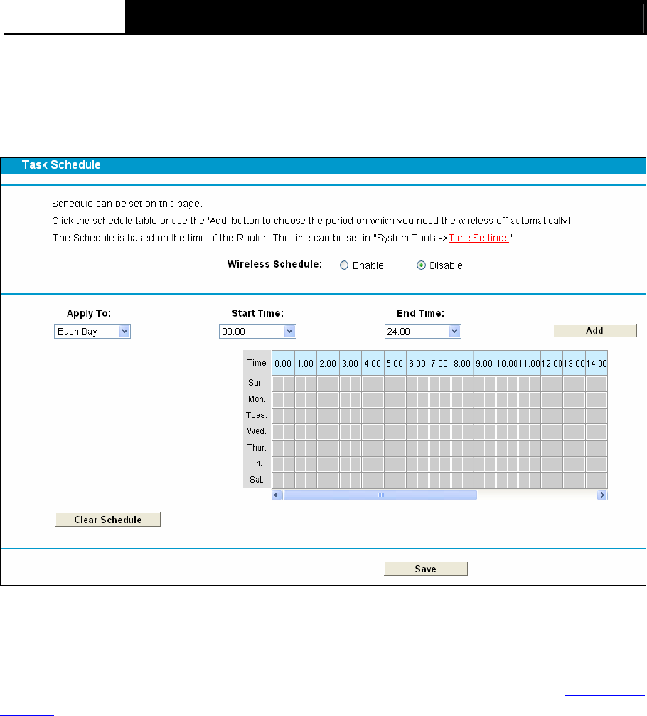Click the 0:00 column header
Image resolution: width=647 pixels, height=716 pixels.
click(x=283, y=364)
